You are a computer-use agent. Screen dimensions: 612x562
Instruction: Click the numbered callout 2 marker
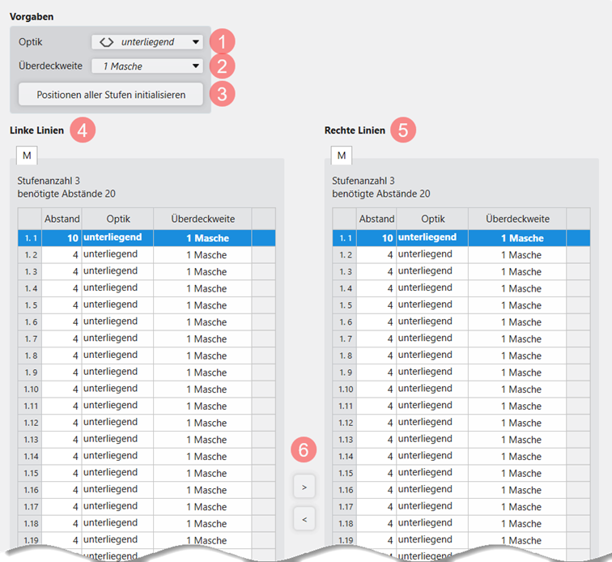click(x=222, y=66)
